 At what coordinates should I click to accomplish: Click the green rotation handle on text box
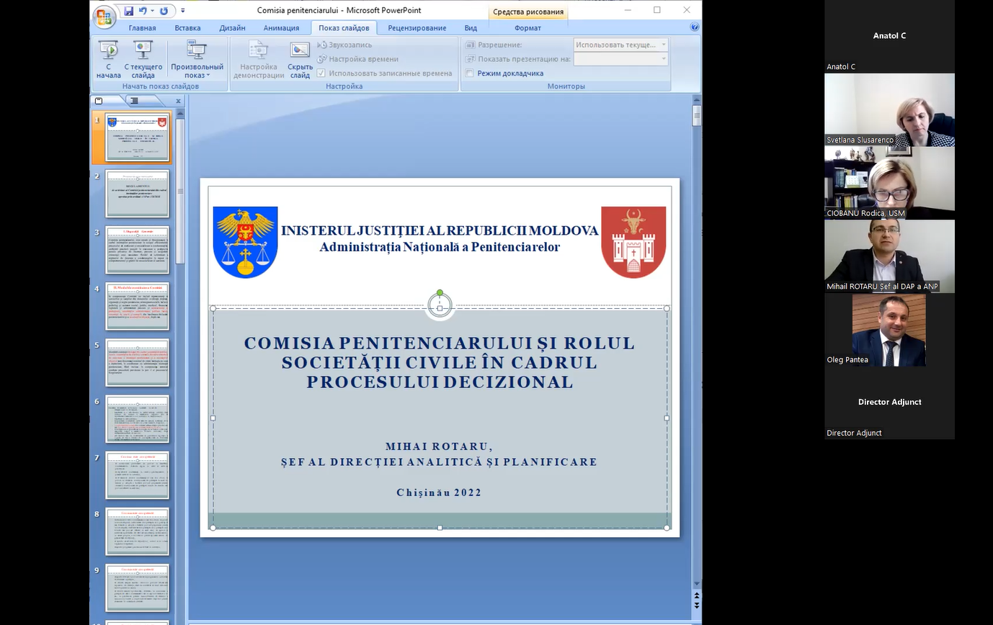440,293
